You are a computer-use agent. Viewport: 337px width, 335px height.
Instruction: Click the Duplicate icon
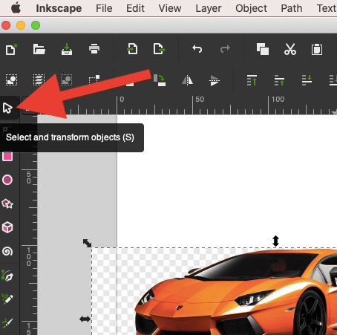(263, 49)
